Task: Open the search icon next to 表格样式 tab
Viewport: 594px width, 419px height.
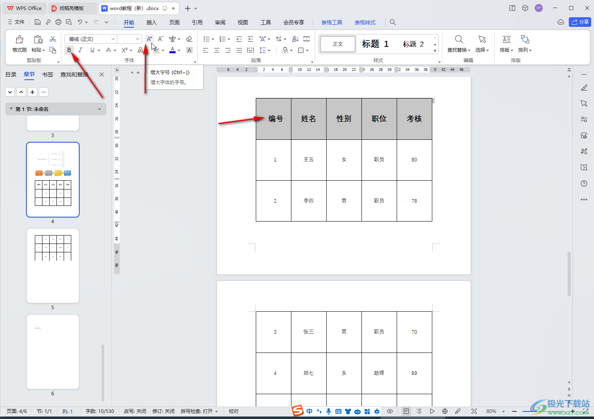Action: 393,22
